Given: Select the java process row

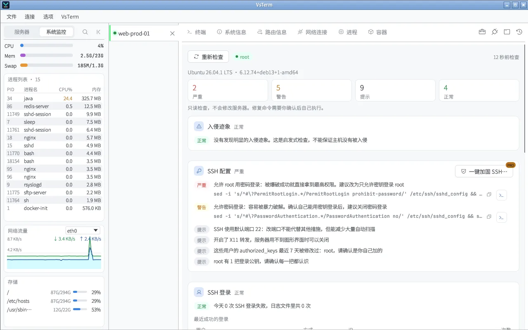Looking at the screenshot, I should click(54, 98).
